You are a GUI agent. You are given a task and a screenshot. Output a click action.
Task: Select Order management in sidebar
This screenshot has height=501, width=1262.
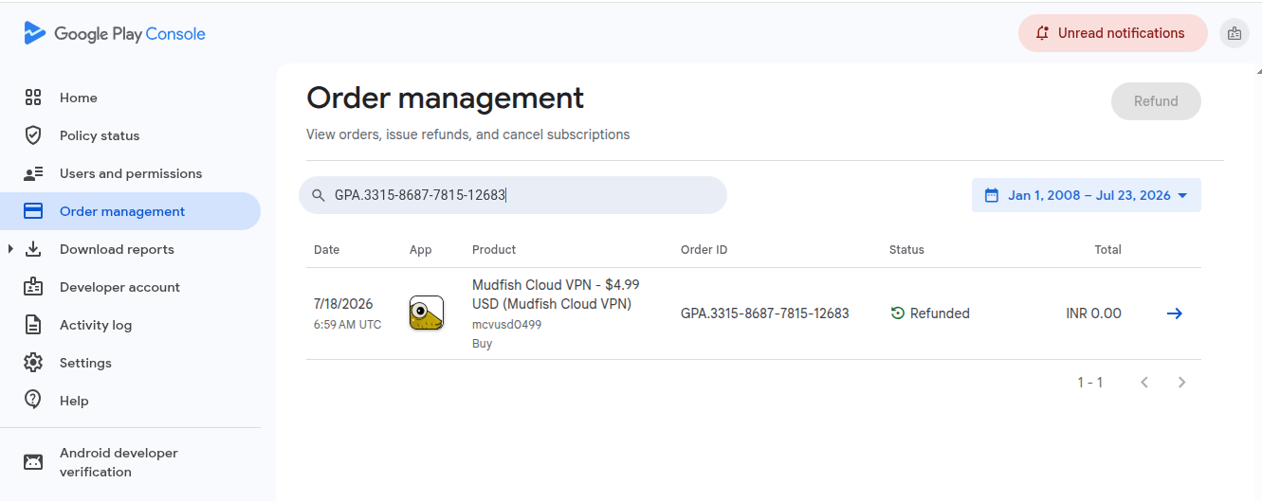130,211
